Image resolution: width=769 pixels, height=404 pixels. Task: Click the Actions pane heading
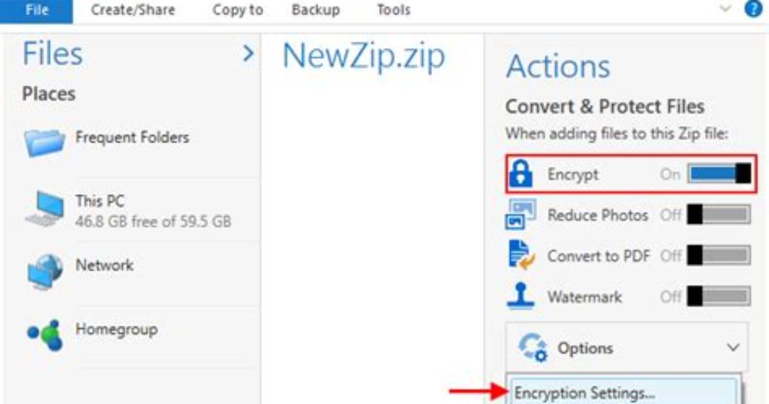point(558,66)
